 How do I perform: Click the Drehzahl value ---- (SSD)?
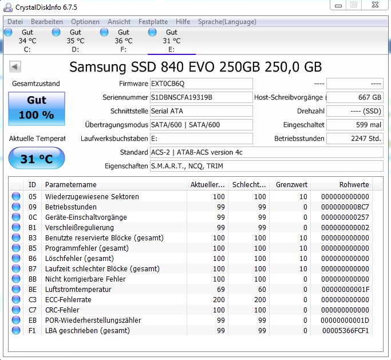click(355, 111)
